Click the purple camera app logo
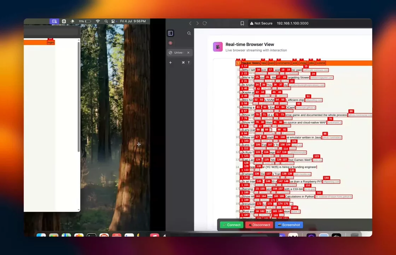Image resolution: width=396 pixels, height=255 pixels. coord(218,47)
